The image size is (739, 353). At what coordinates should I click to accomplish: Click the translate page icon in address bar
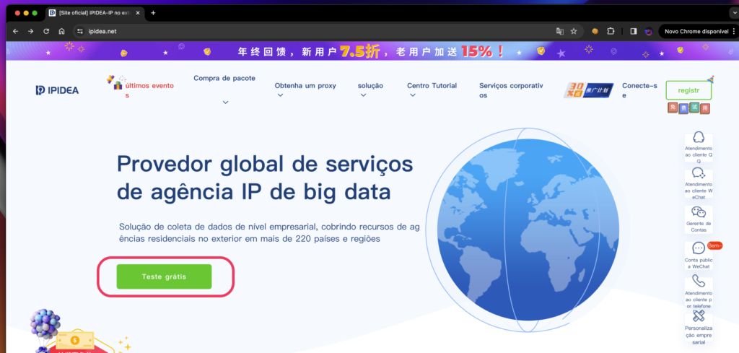pos(559,32)
